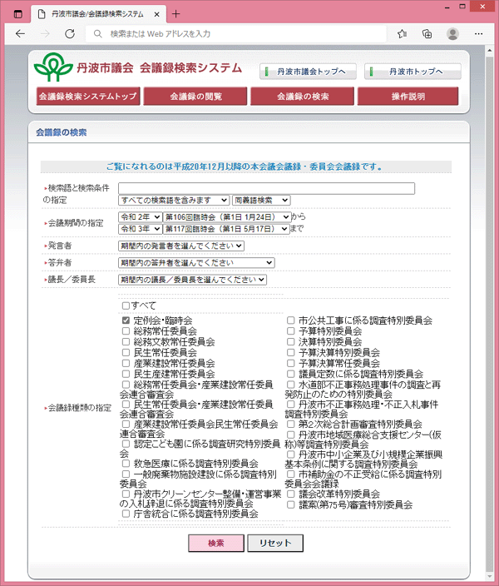Viewport: 499px width, 586px height.
Task: Open the 第106回臨時会 start session dropdown
Action: (x=227, y=217)
